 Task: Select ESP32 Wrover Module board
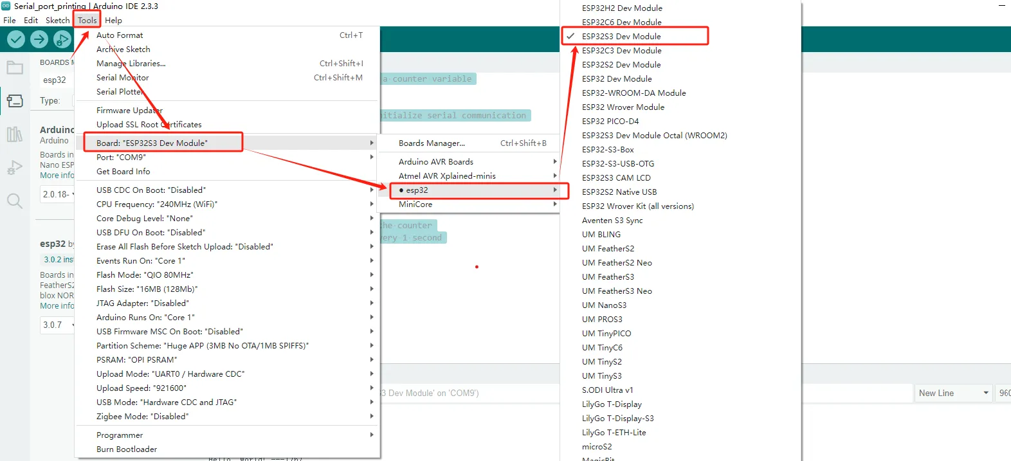click(x=681, y=107)
